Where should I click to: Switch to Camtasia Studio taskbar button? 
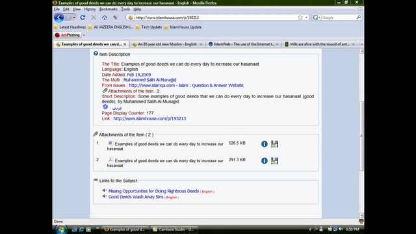tap(174, 229)
